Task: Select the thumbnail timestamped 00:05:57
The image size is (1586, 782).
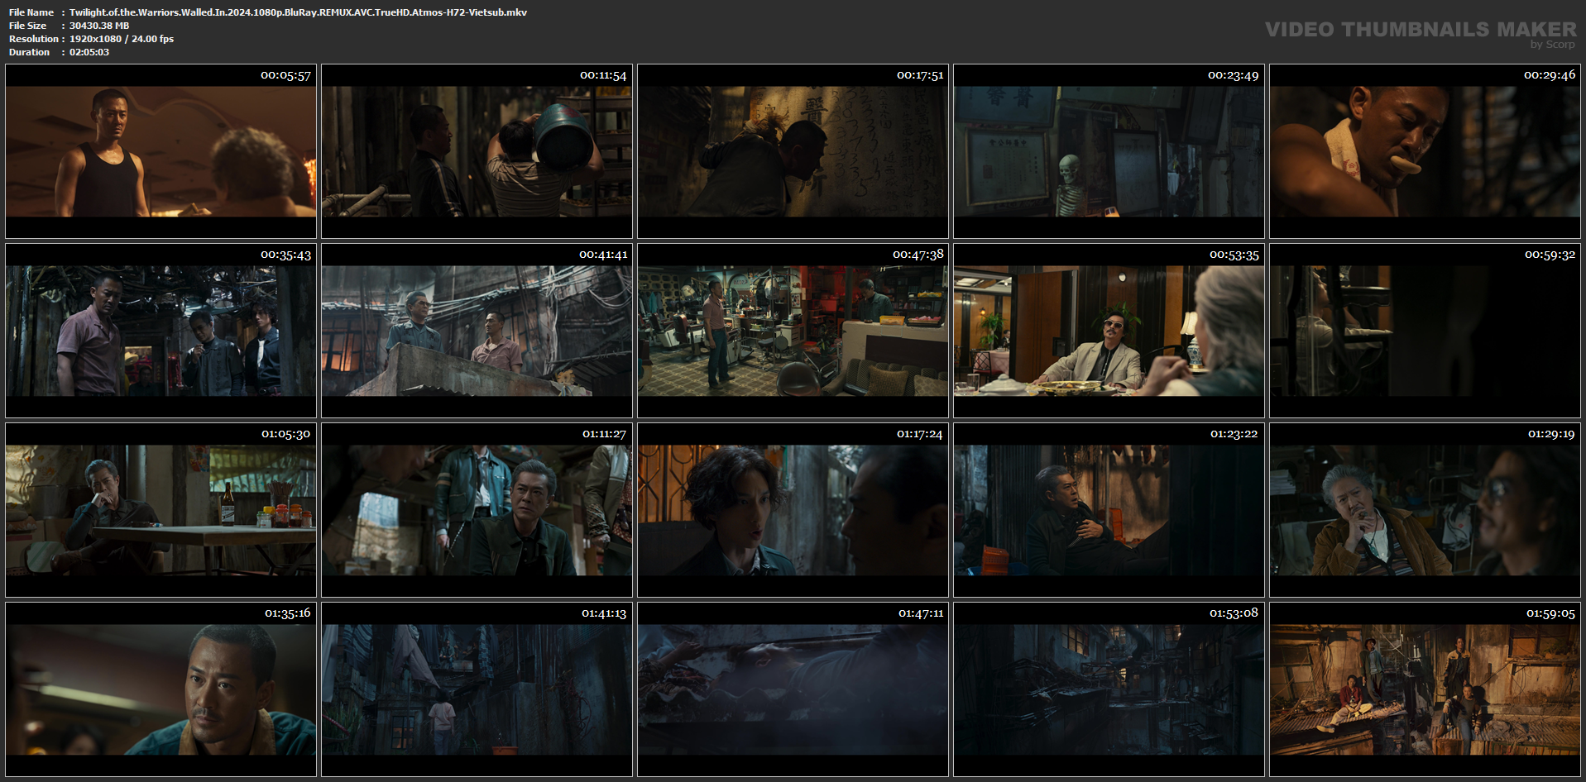Action: point(161,151)
